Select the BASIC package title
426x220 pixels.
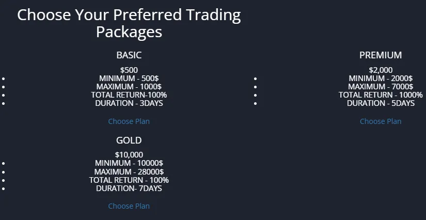click(129, 55)
